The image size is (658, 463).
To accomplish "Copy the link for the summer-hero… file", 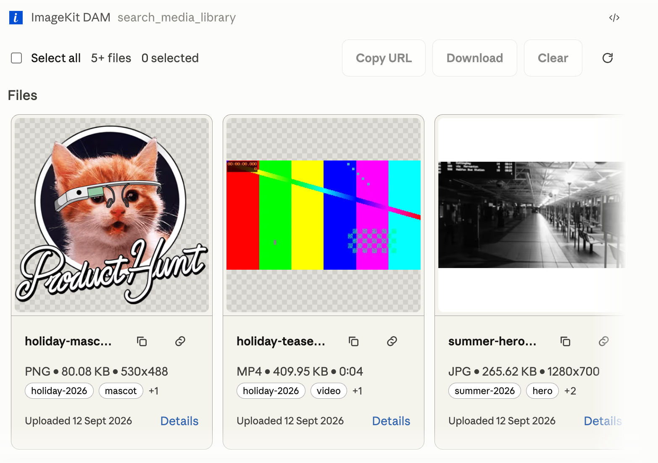I will tap(604, 341).
